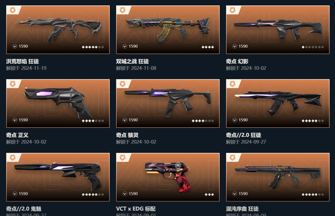Click upgrade level diamonds on 洪荒怒焰 狂徒
The image size is (335, 216).
coord(93,47)
